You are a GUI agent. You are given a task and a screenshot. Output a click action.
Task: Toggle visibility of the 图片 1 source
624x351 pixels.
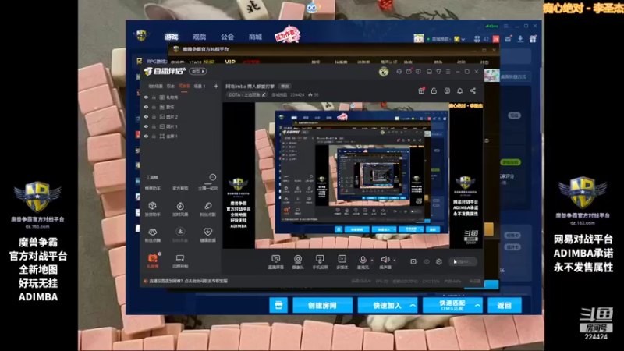pos(146,126)
